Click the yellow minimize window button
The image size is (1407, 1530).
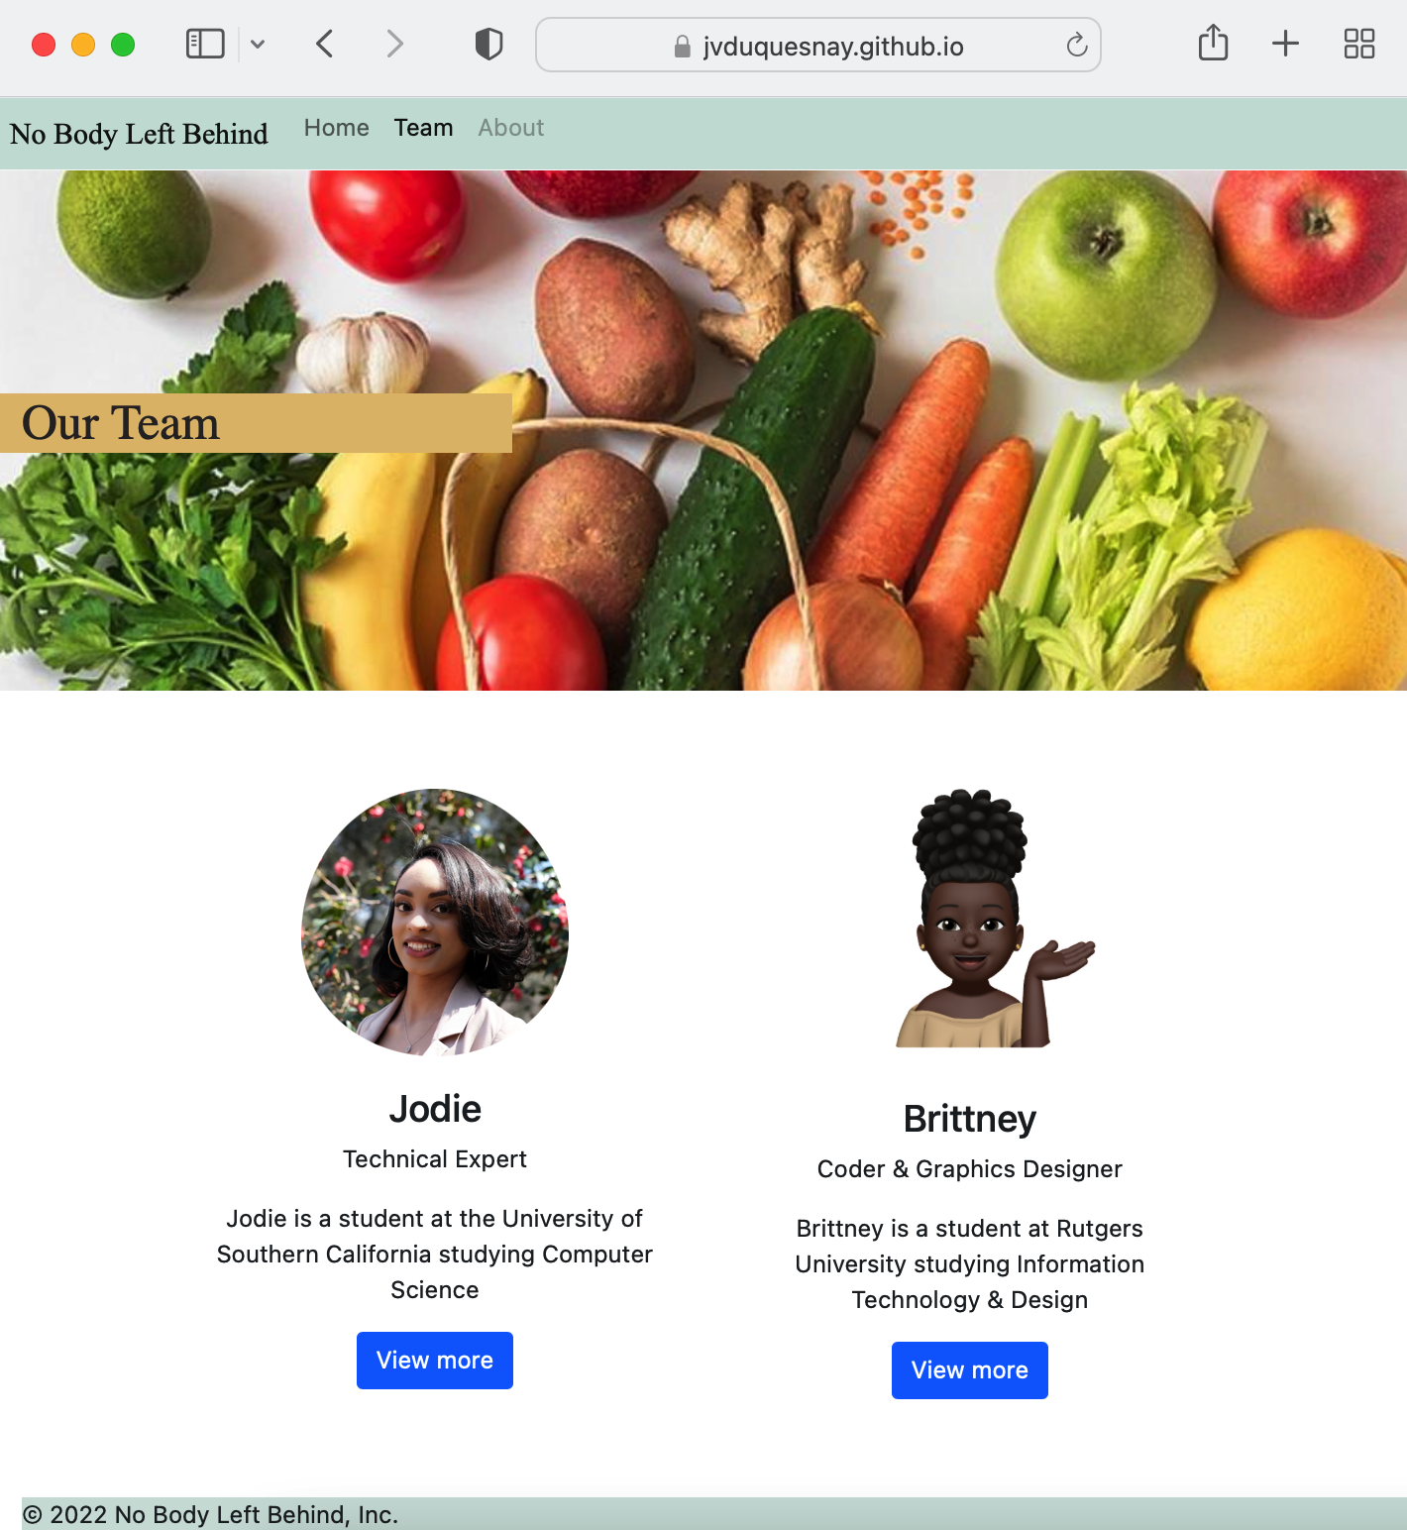click(83, 45)
